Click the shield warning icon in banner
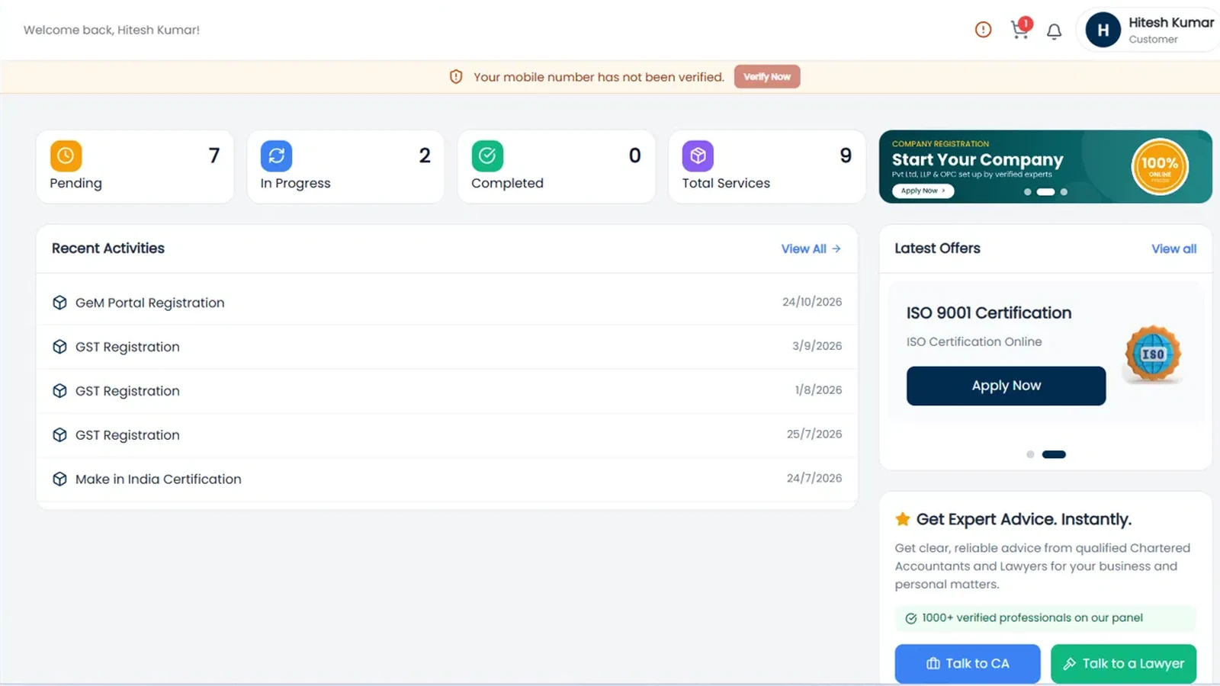This screenshot has height=686, width=1220. [456, 77]
